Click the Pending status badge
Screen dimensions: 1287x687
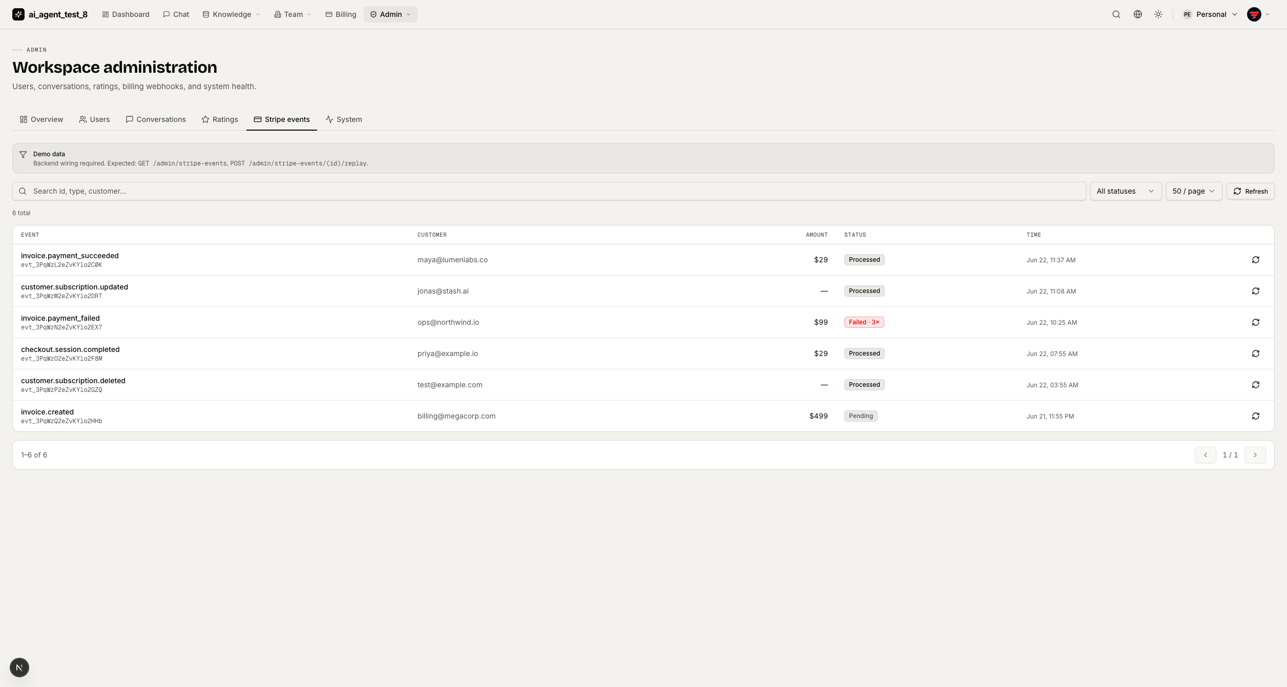click(x=861, y=416)
